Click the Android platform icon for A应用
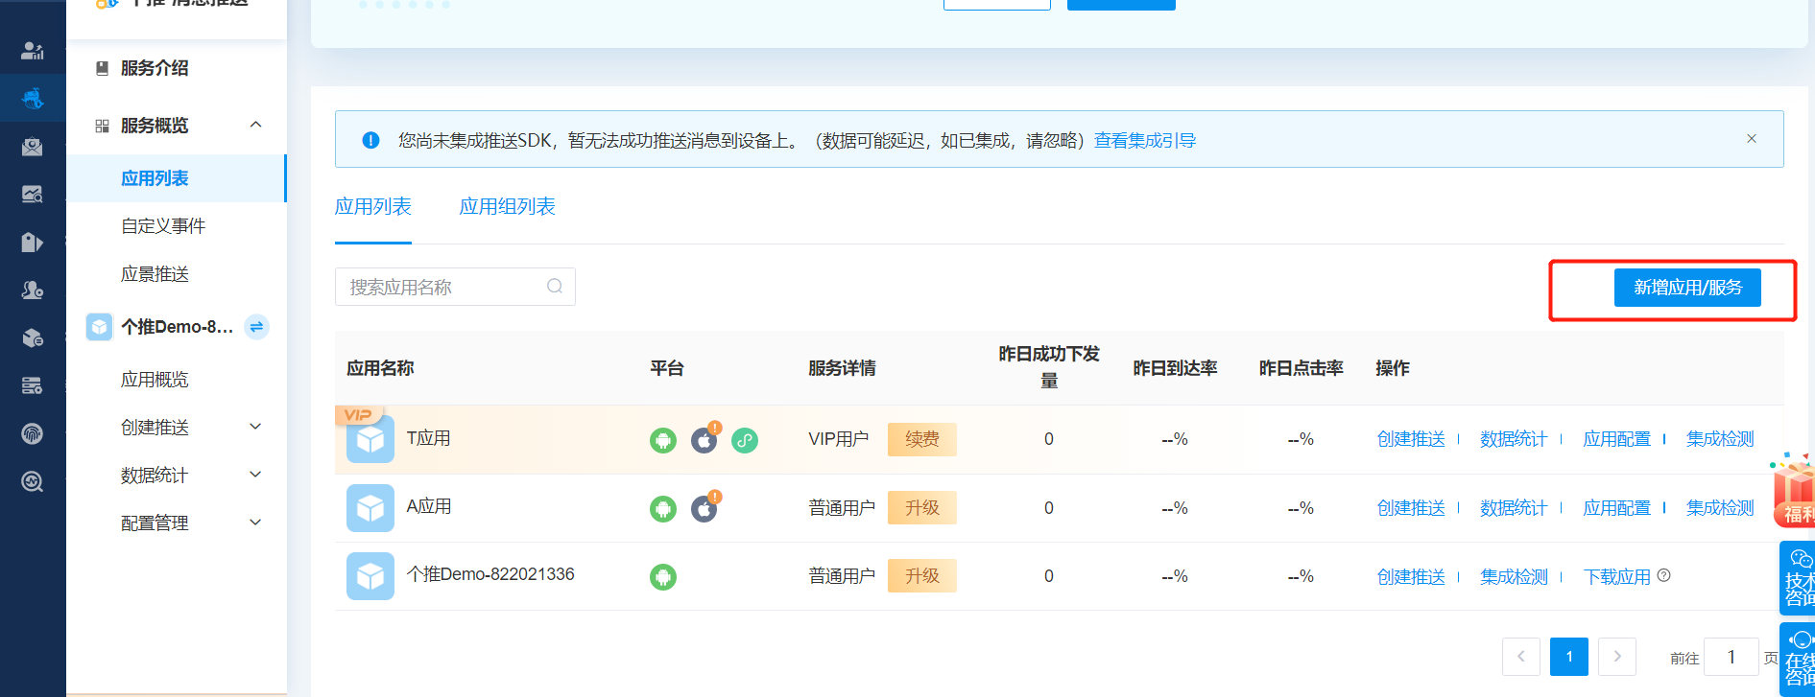1815x697 pixels. coord(663,508)
